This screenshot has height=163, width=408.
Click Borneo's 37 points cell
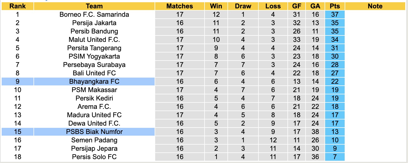(335, 15)
